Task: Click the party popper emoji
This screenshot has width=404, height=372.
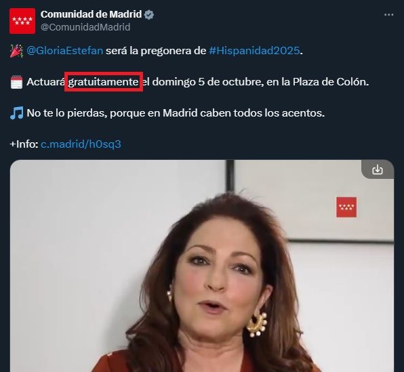Action: tap(16, 51)
